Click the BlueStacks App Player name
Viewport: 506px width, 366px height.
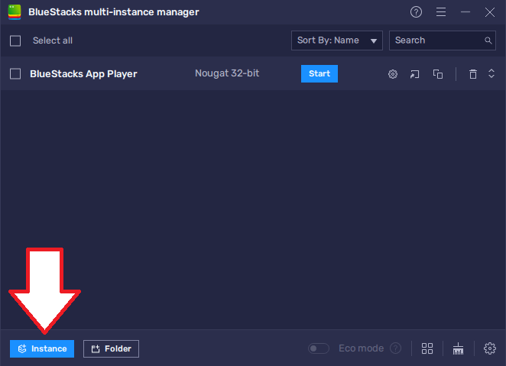pos(83,74)
